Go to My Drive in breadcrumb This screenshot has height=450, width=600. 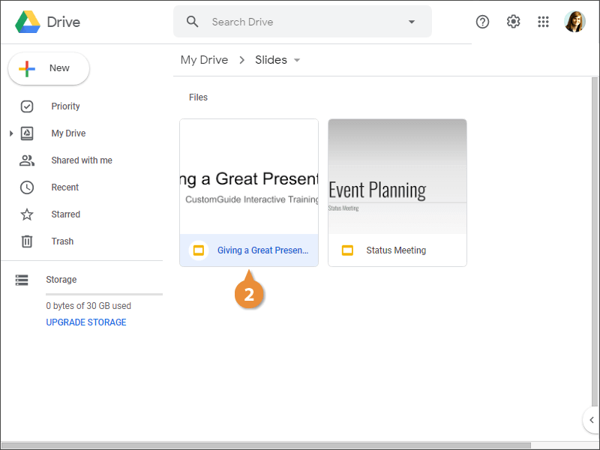(x=204, y=60)
